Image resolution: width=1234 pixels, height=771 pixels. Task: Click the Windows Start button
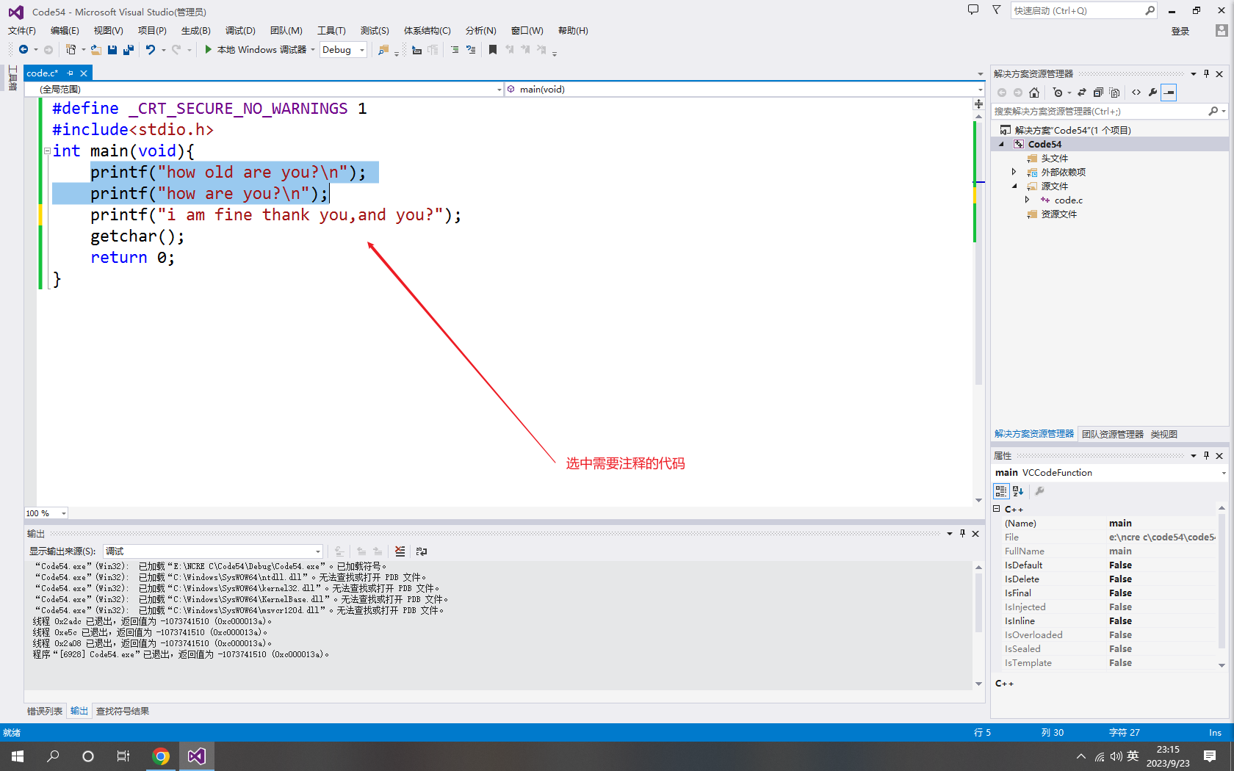[18, 756]
